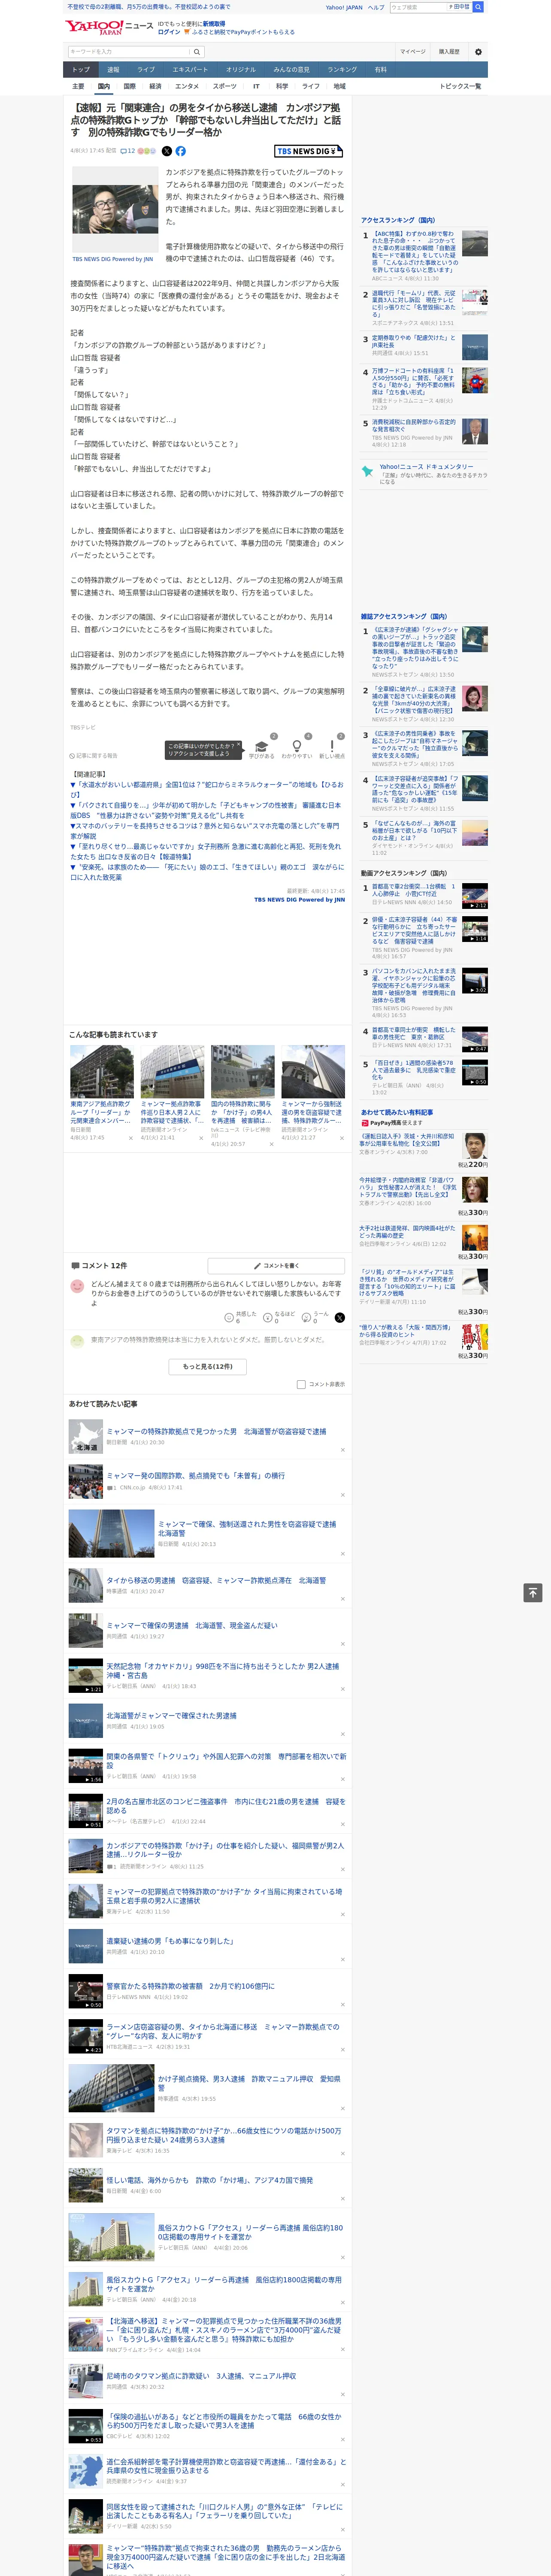The height and width of the screenshot is (2576, 551).
Task: Dismiss the ミャンマーの特殊詐欺拠点 list item
Action: (x=342, y=1449)
